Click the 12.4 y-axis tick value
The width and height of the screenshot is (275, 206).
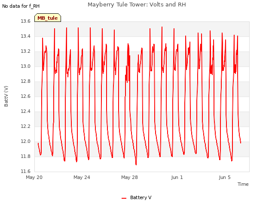[x=26, y=112]
